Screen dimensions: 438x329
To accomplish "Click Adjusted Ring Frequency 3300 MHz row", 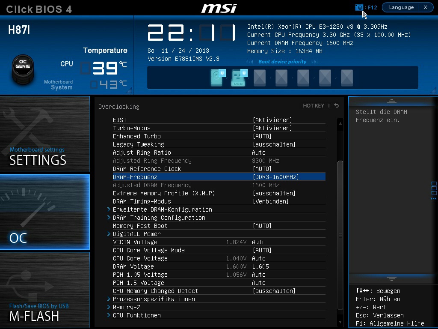I will (x=219, y=161).
